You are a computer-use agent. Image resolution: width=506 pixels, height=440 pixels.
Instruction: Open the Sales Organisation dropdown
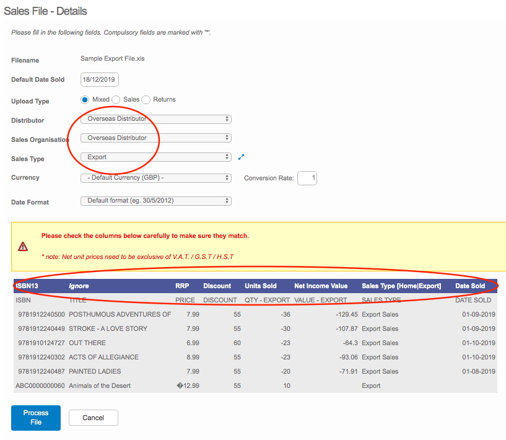156,138
